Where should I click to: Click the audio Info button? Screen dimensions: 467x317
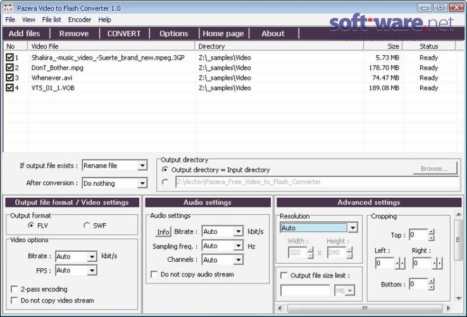[163, 231]
